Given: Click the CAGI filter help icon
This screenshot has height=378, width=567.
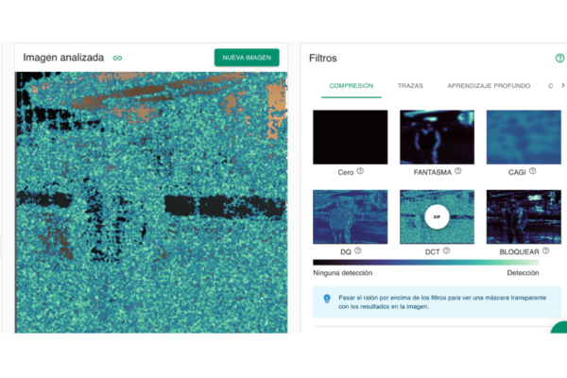Looking at the screenshot, I should pyautogui.click(x=533, y=171).
